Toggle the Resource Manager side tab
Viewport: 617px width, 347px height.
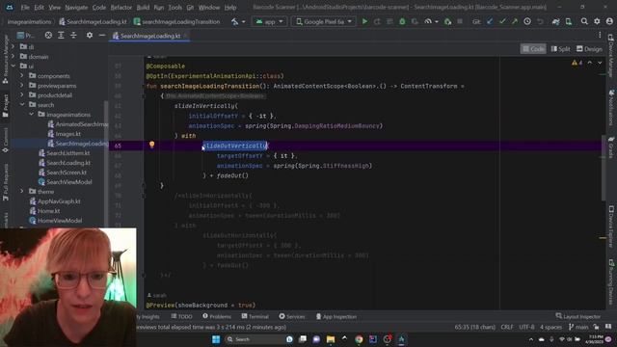(x=6, y=59)
